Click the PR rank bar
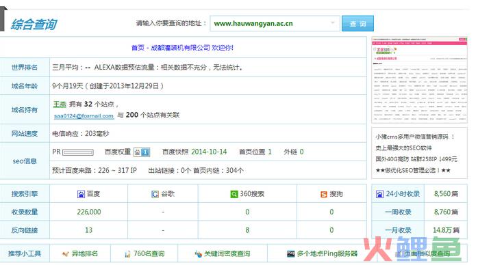 tap(78, 152)
